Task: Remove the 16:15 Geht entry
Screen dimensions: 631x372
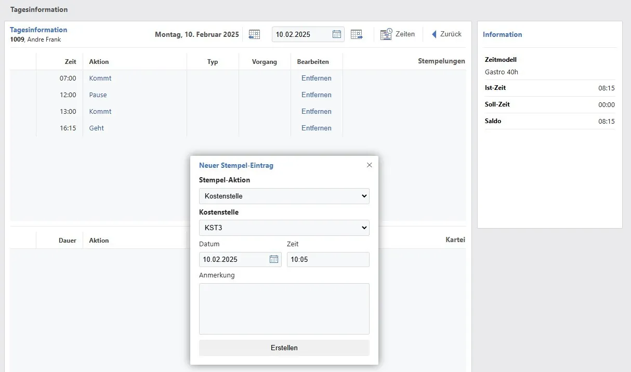Action: pyautogui.click(x=317, y=128)
